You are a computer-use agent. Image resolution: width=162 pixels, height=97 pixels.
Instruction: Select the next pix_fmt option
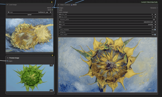point(155,24)
